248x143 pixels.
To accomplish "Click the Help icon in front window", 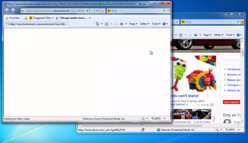I will tap(164, 24).
